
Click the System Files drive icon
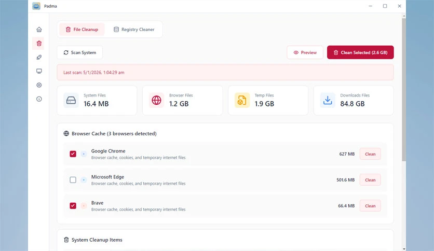[71, 100]
